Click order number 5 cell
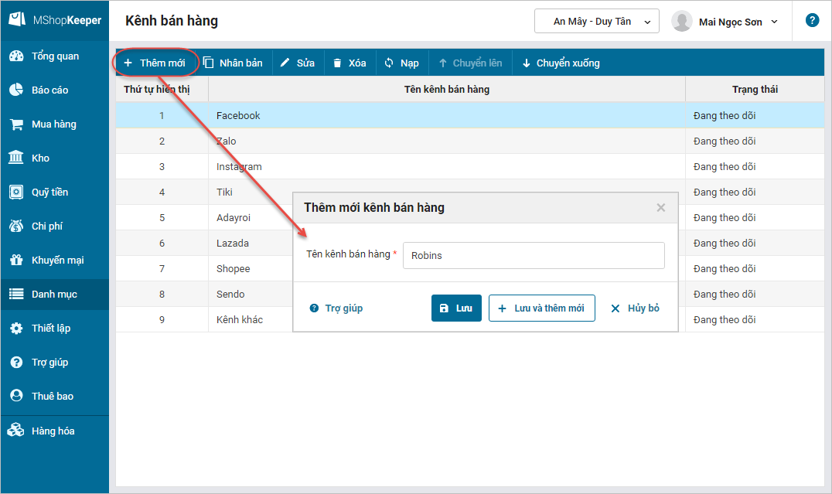This screenshot has height=494, width=832. click(162, 217)
